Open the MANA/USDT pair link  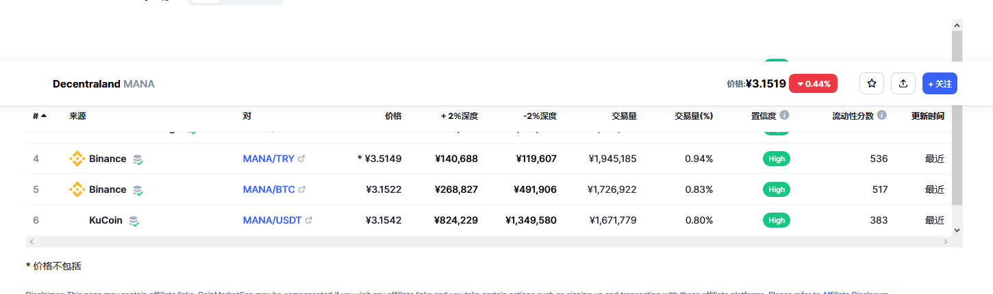272,220
